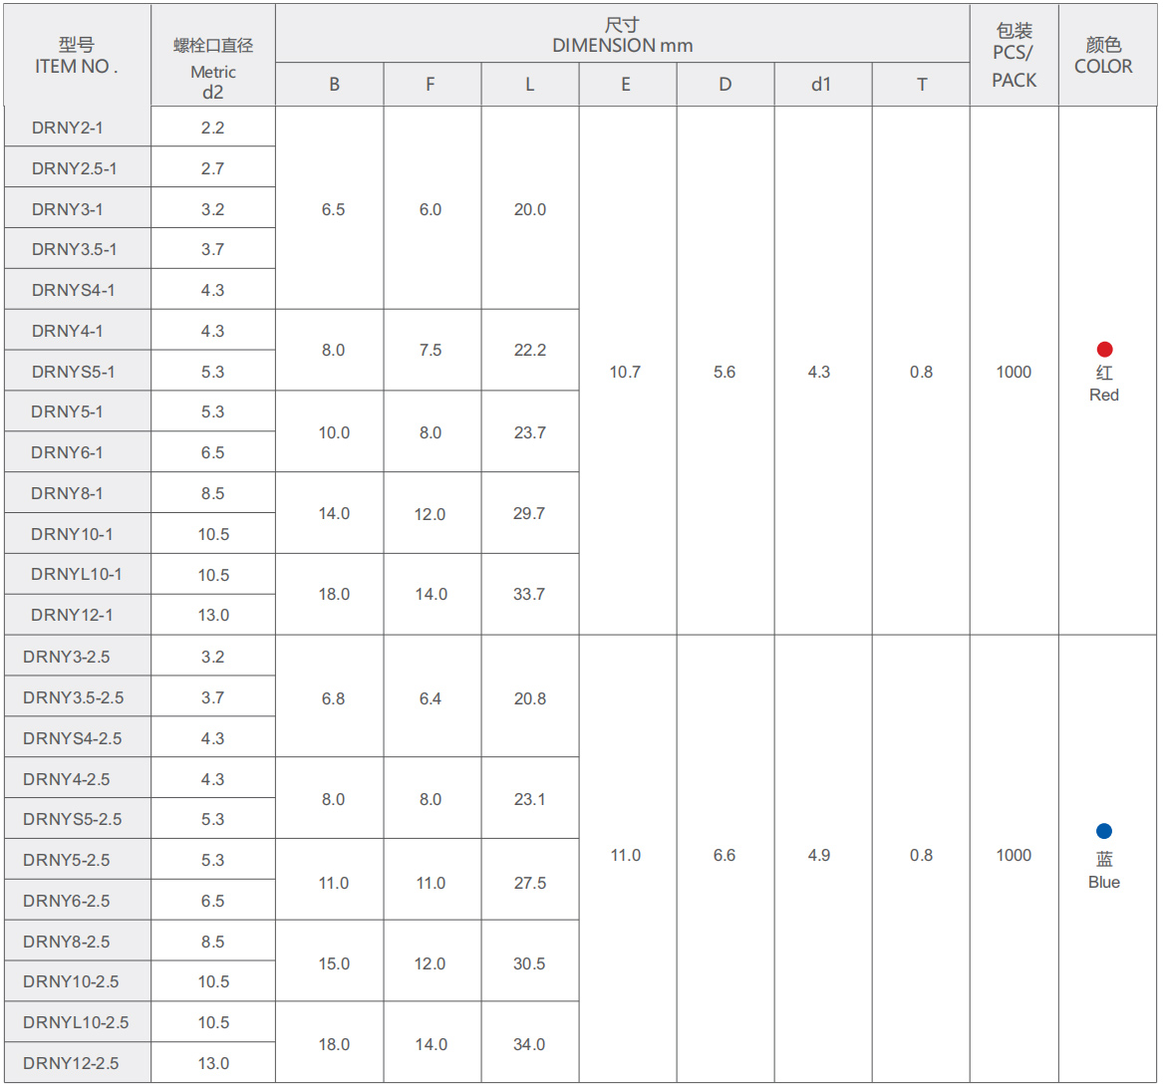
Task: Select item DRNY8-1
Action: (x=67, y=493)
